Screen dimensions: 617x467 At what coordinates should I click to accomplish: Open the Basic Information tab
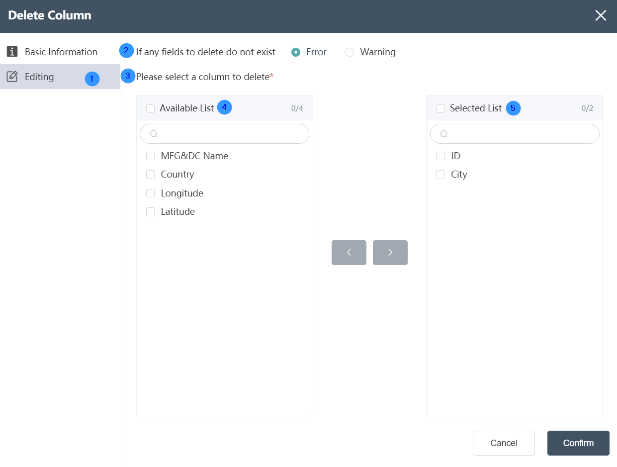click(60, 52)
